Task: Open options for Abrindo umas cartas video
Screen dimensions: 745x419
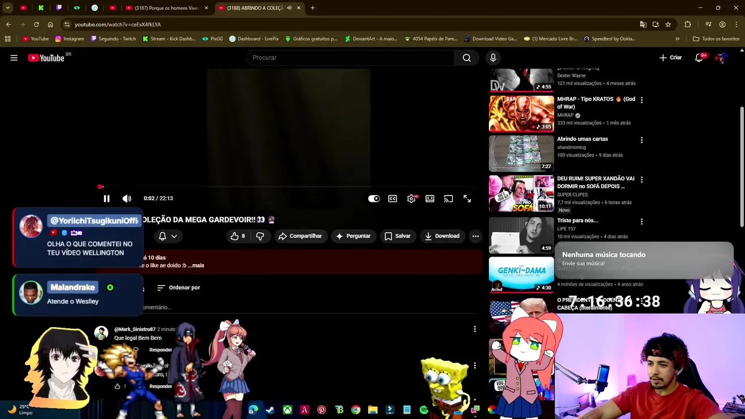Action: point(641,140)
